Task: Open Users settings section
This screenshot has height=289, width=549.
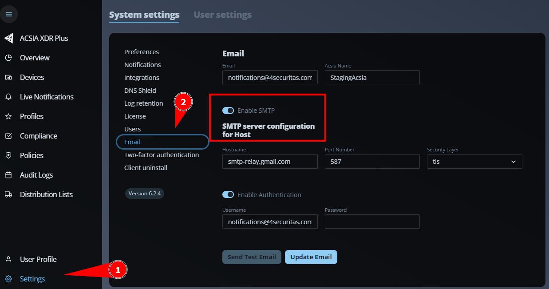Action: click(x=133, y=129)
